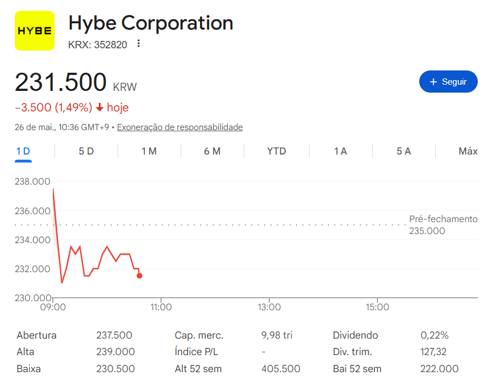
Task: Click the yellow HYBE logo
Action: pos(35,31)
